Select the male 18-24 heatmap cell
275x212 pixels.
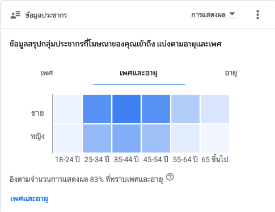67,109
